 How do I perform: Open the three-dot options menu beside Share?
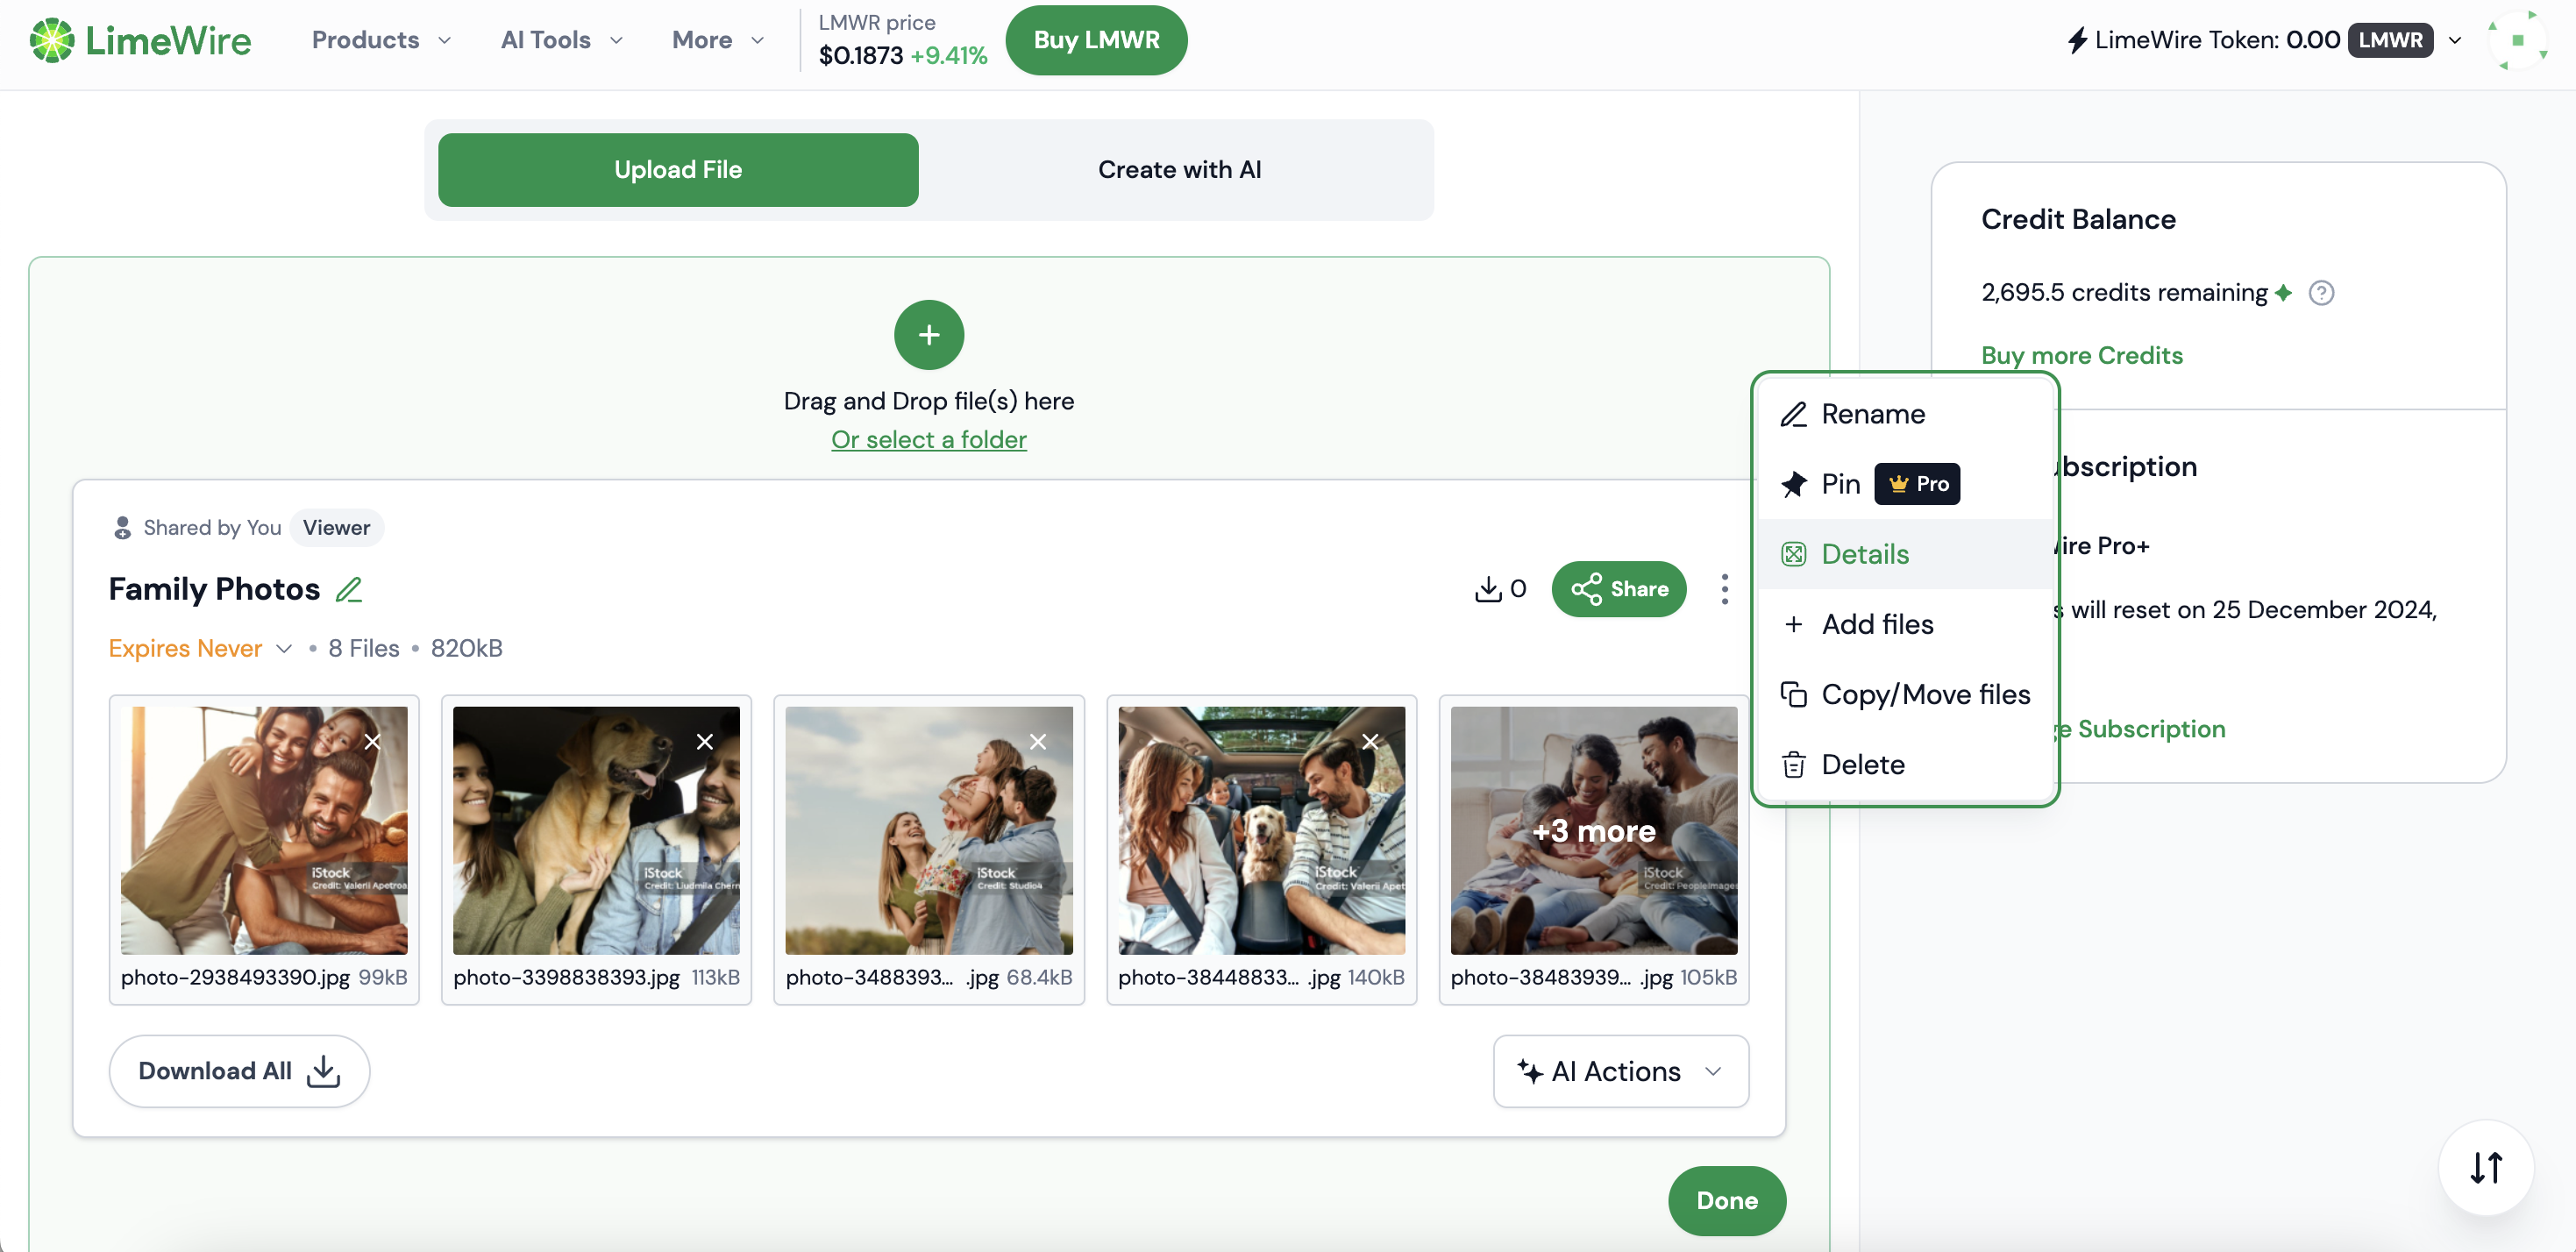(x=1724, y=589)
